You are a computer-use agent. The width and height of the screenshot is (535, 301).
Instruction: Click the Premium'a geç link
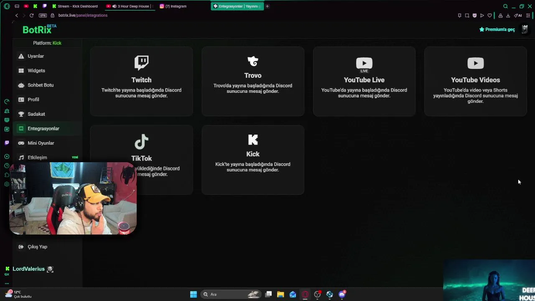coord(497,29)
